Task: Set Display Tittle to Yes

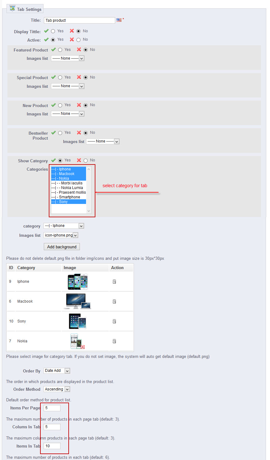Action: 53,31
